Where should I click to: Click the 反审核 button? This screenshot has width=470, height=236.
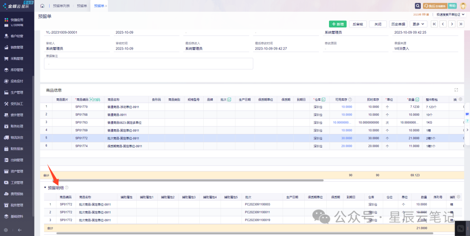coord(358,24)
